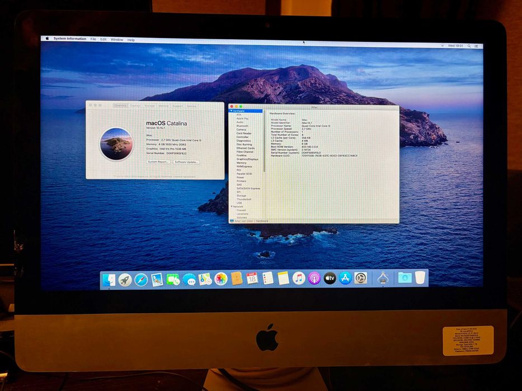Open System Information app menu

(69, 39)
